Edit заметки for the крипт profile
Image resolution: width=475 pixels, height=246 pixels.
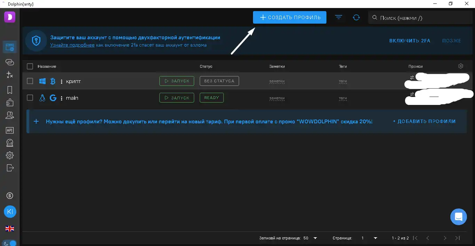[x=277, y=81]
